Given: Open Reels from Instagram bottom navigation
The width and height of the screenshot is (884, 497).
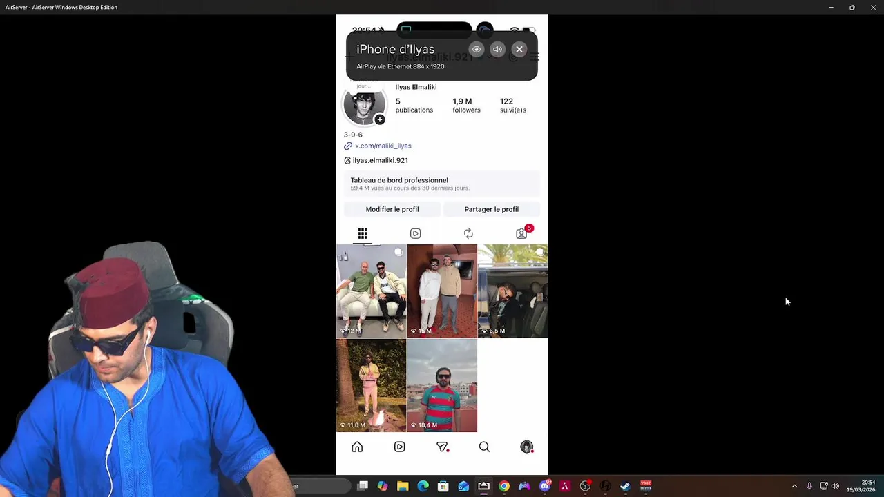Looking at the screenshot, I should (399, 447).
